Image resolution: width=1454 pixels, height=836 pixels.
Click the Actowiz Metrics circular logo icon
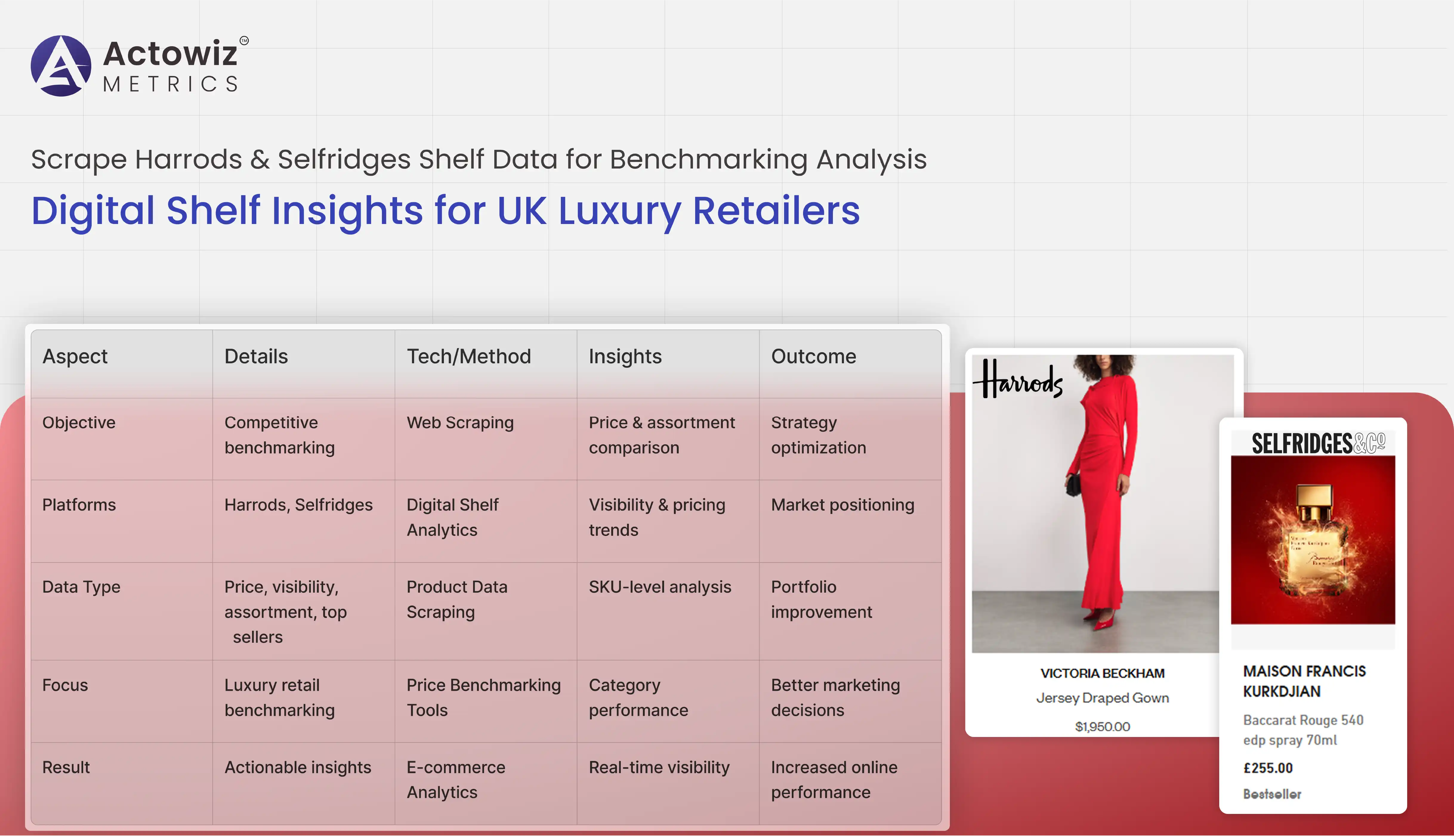(61, 66)
